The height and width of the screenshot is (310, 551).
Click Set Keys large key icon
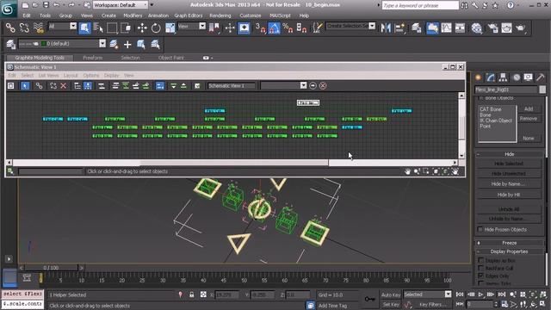pos(369,299)
